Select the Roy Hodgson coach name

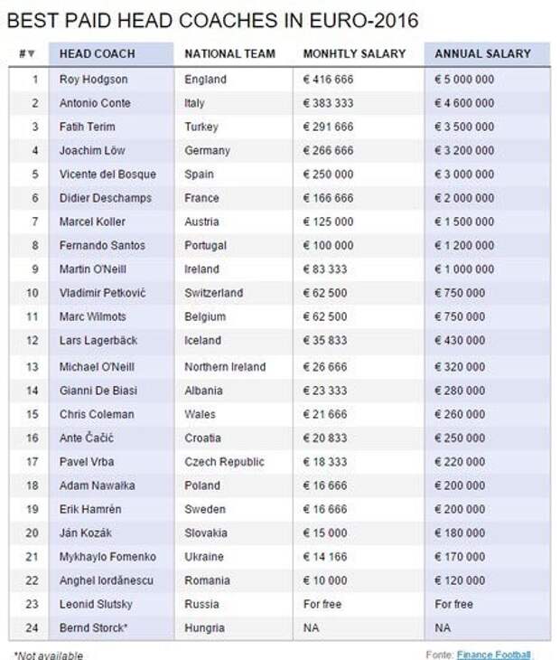tap(93, 80)
